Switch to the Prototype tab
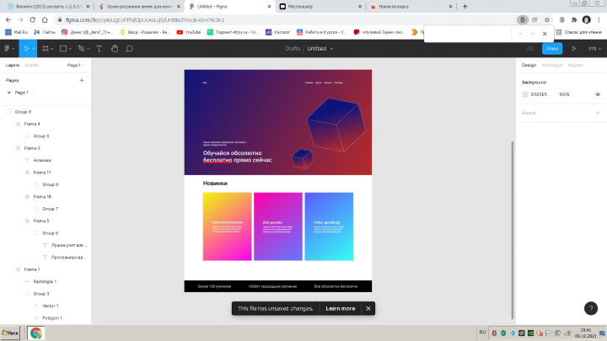The height and width of the screenshot is (341, 607). click(x=551, y=66)
